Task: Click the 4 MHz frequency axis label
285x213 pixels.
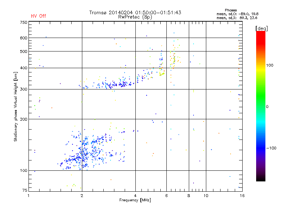Action: click(x=135, y=196)
